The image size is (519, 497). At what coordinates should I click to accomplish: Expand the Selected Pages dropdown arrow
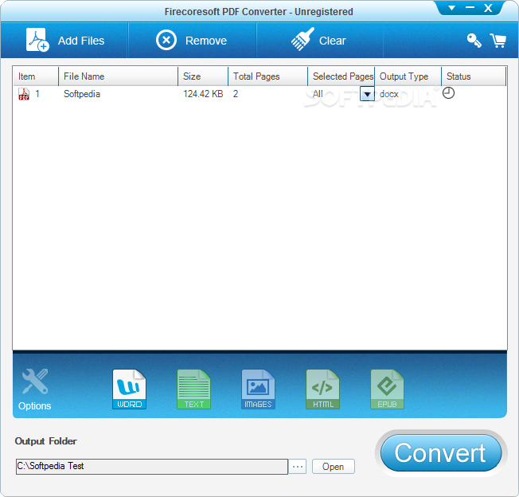[367, 94]
